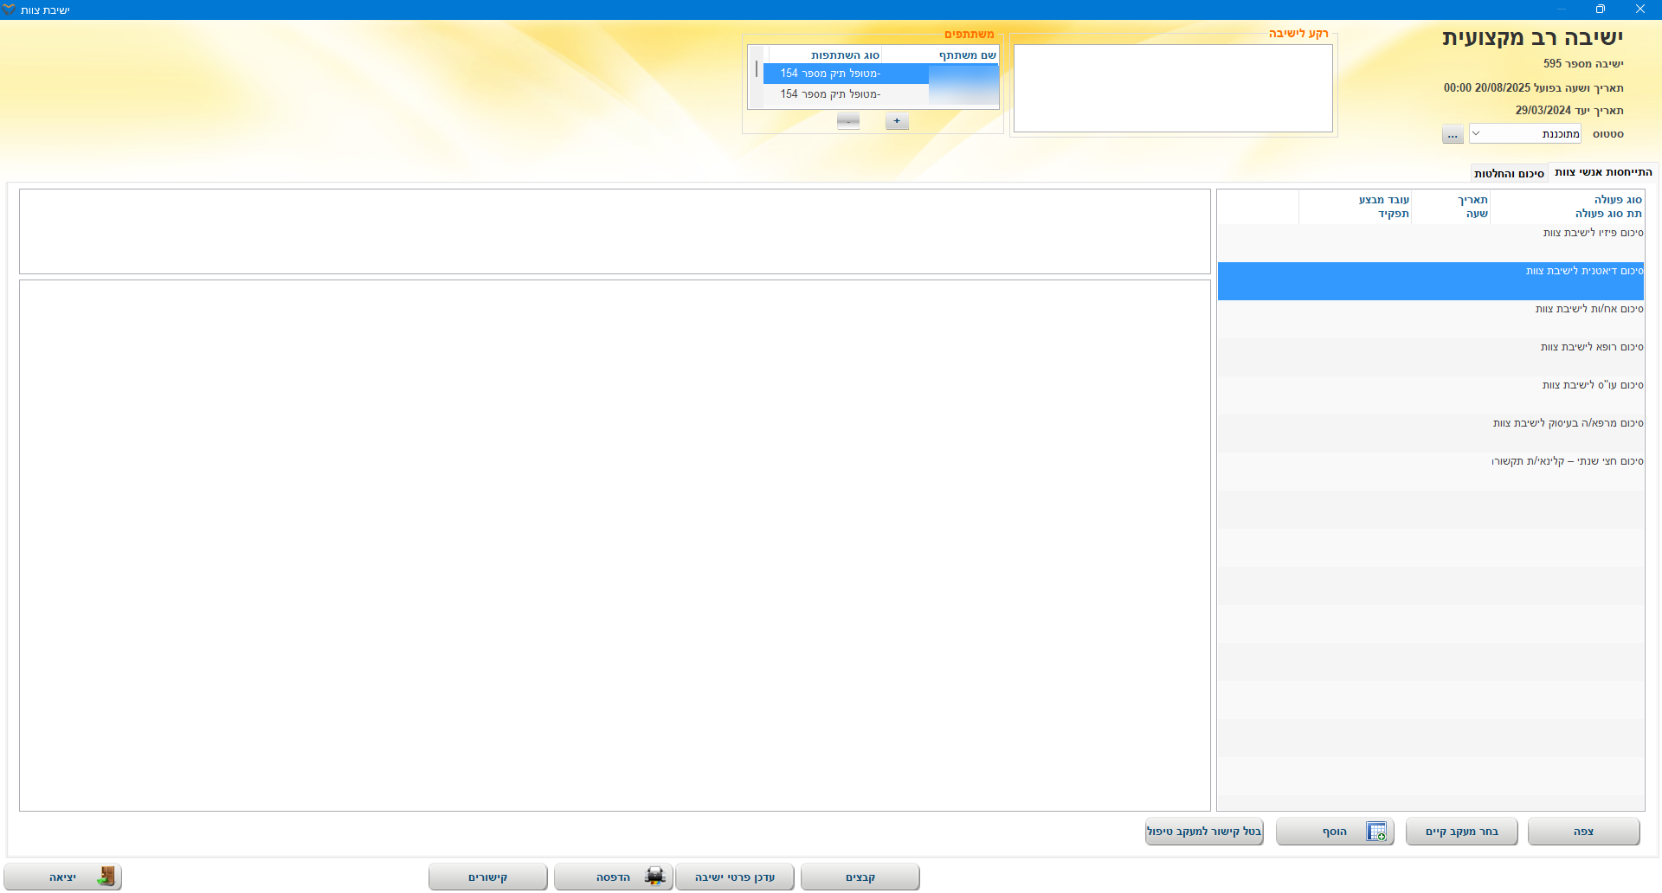Click the calendar-plus icon on הוסף button
Image resolution: width=1662 pixels, height=893 pixels.
tap(1375, 832)
